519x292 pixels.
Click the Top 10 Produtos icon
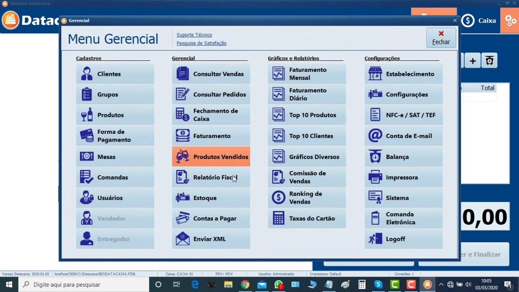pyautogui.click(x=279, y=115)
